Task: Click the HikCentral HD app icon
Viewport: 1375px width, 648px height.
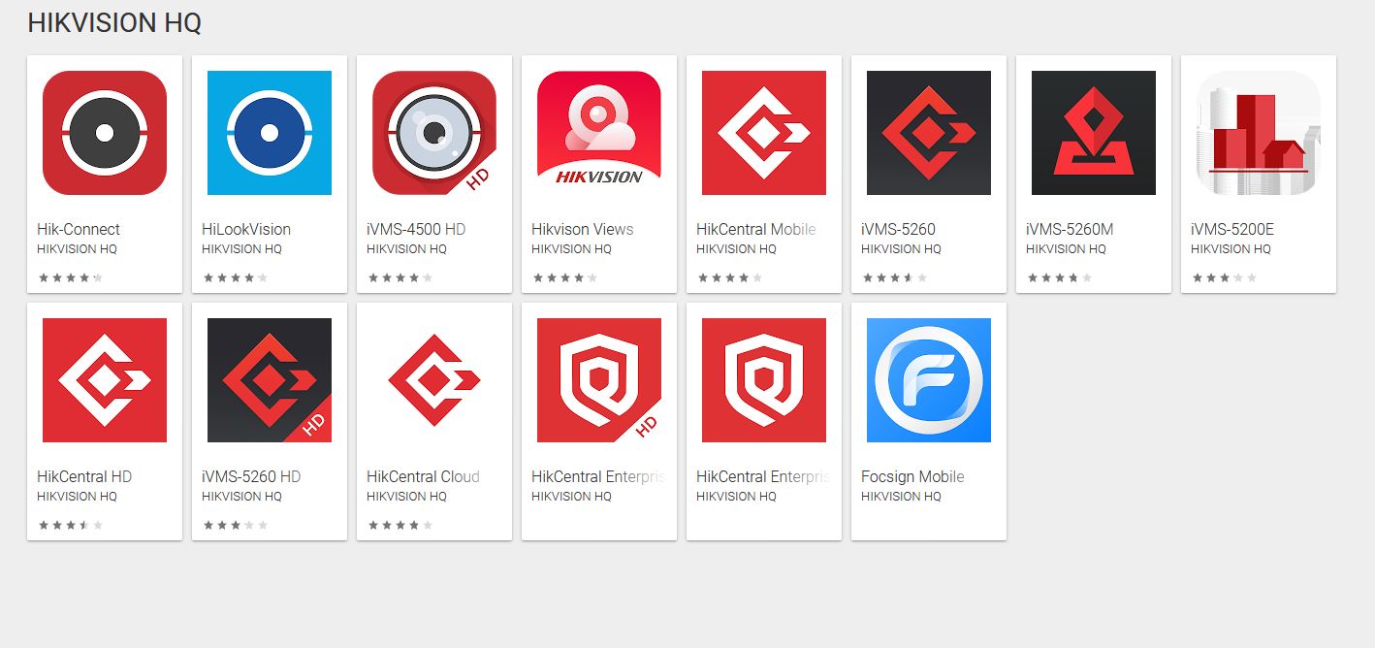Action: 105,380
